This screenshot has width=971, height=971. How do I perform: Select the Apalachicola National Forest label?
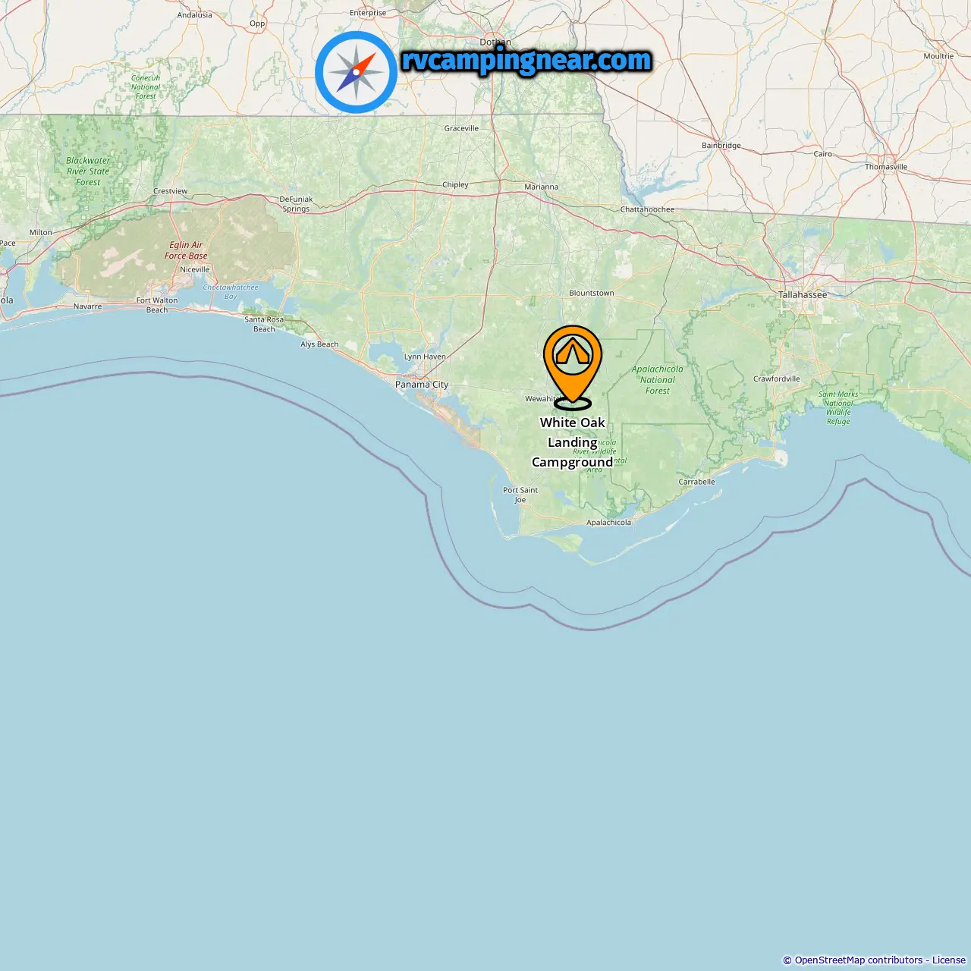[658, 380]
